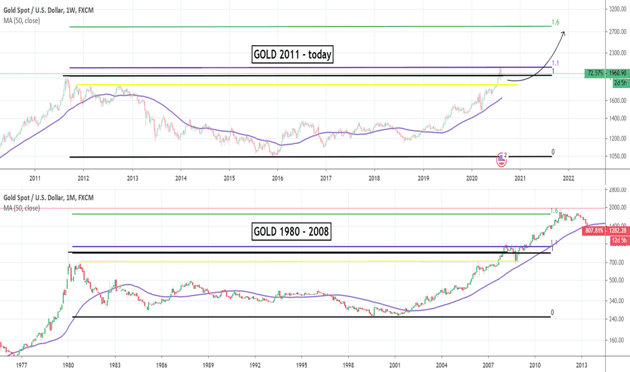Click the 1200.00 price axis label
This screenshot has height=372, width=630.
[x=617, y=139]
